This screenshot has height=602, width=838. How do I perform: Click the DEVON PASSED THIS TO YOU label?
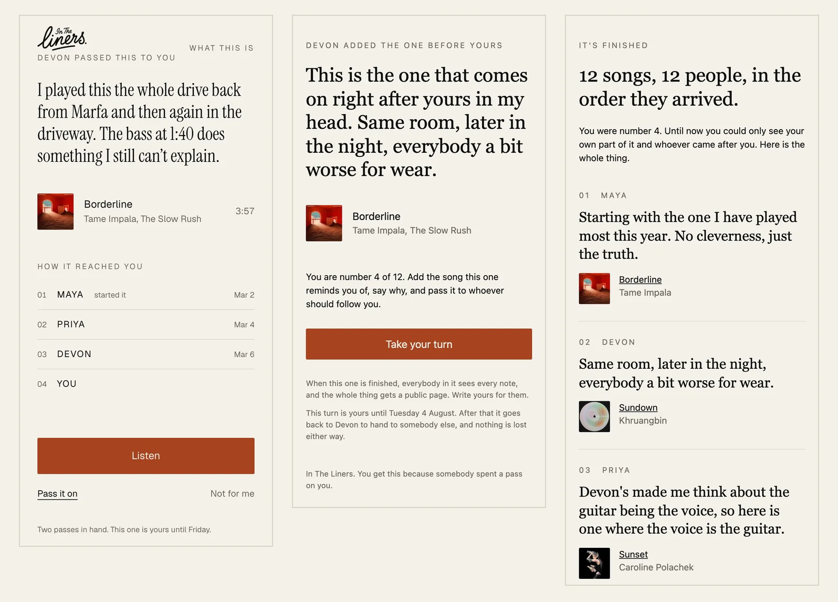pyautogui.click(x=106, y=58)
